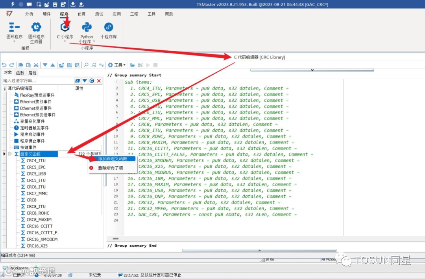Expand the Python 小程序 dropdown arrow
425x279 pixels.
click(x=94, y=41)
